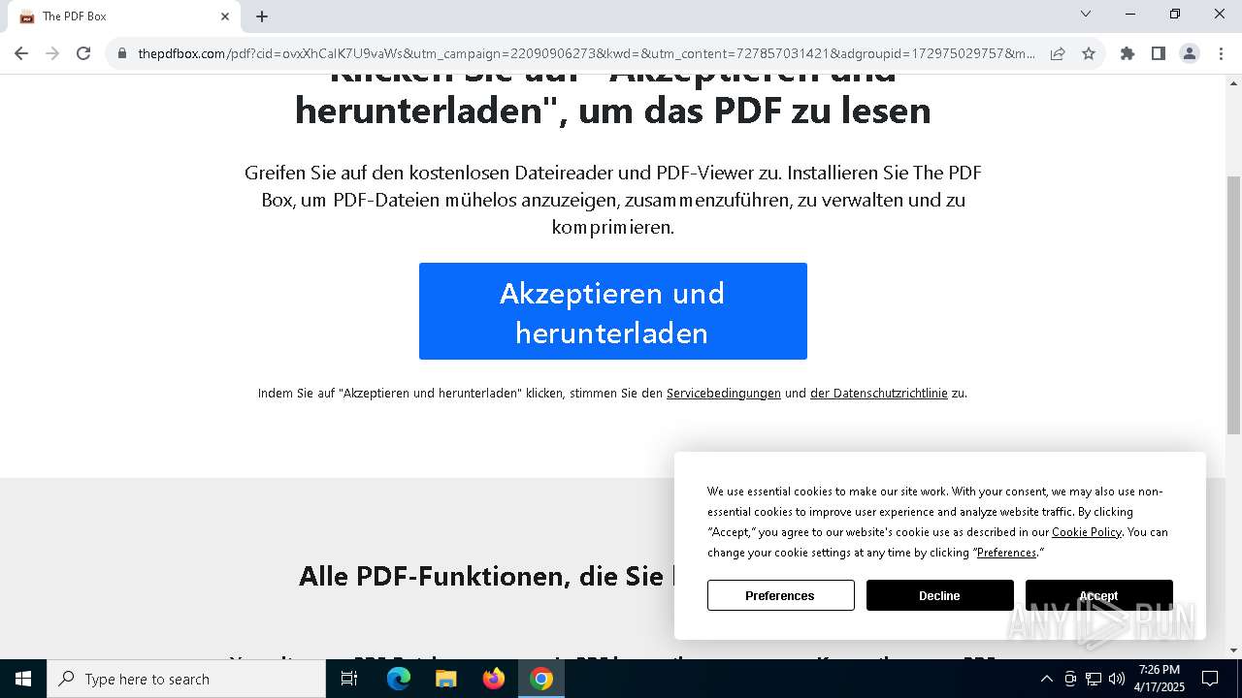Open Chrome extensions puzzle icon

point(1128,53)
